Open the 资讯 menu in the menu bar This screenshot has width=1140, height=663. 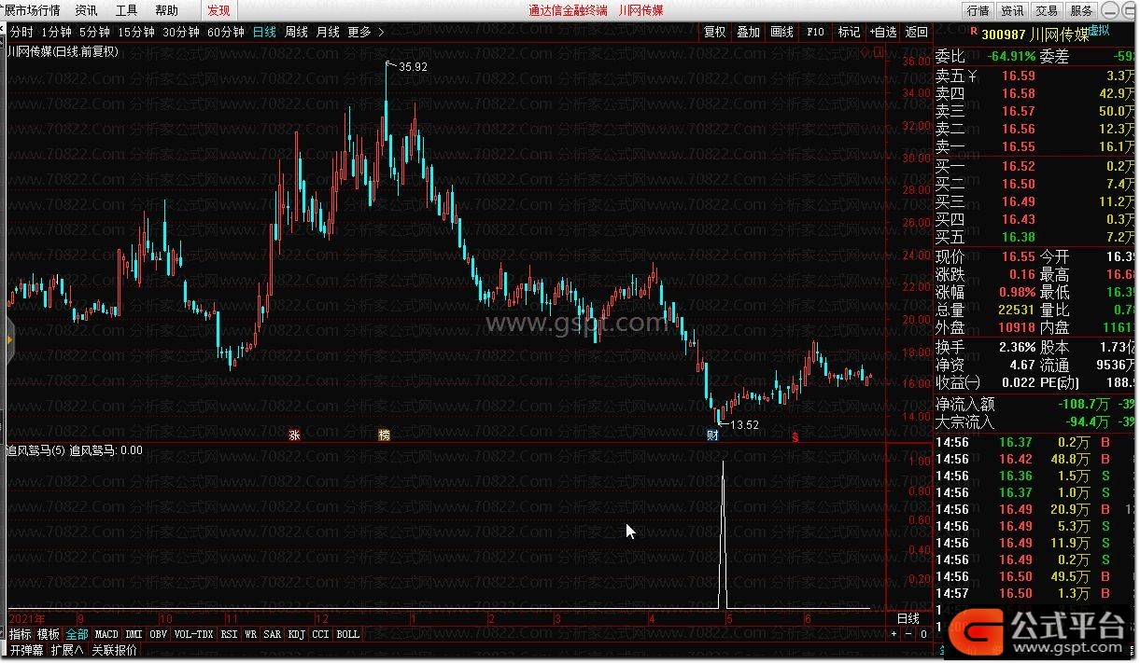tap(86, 10)
